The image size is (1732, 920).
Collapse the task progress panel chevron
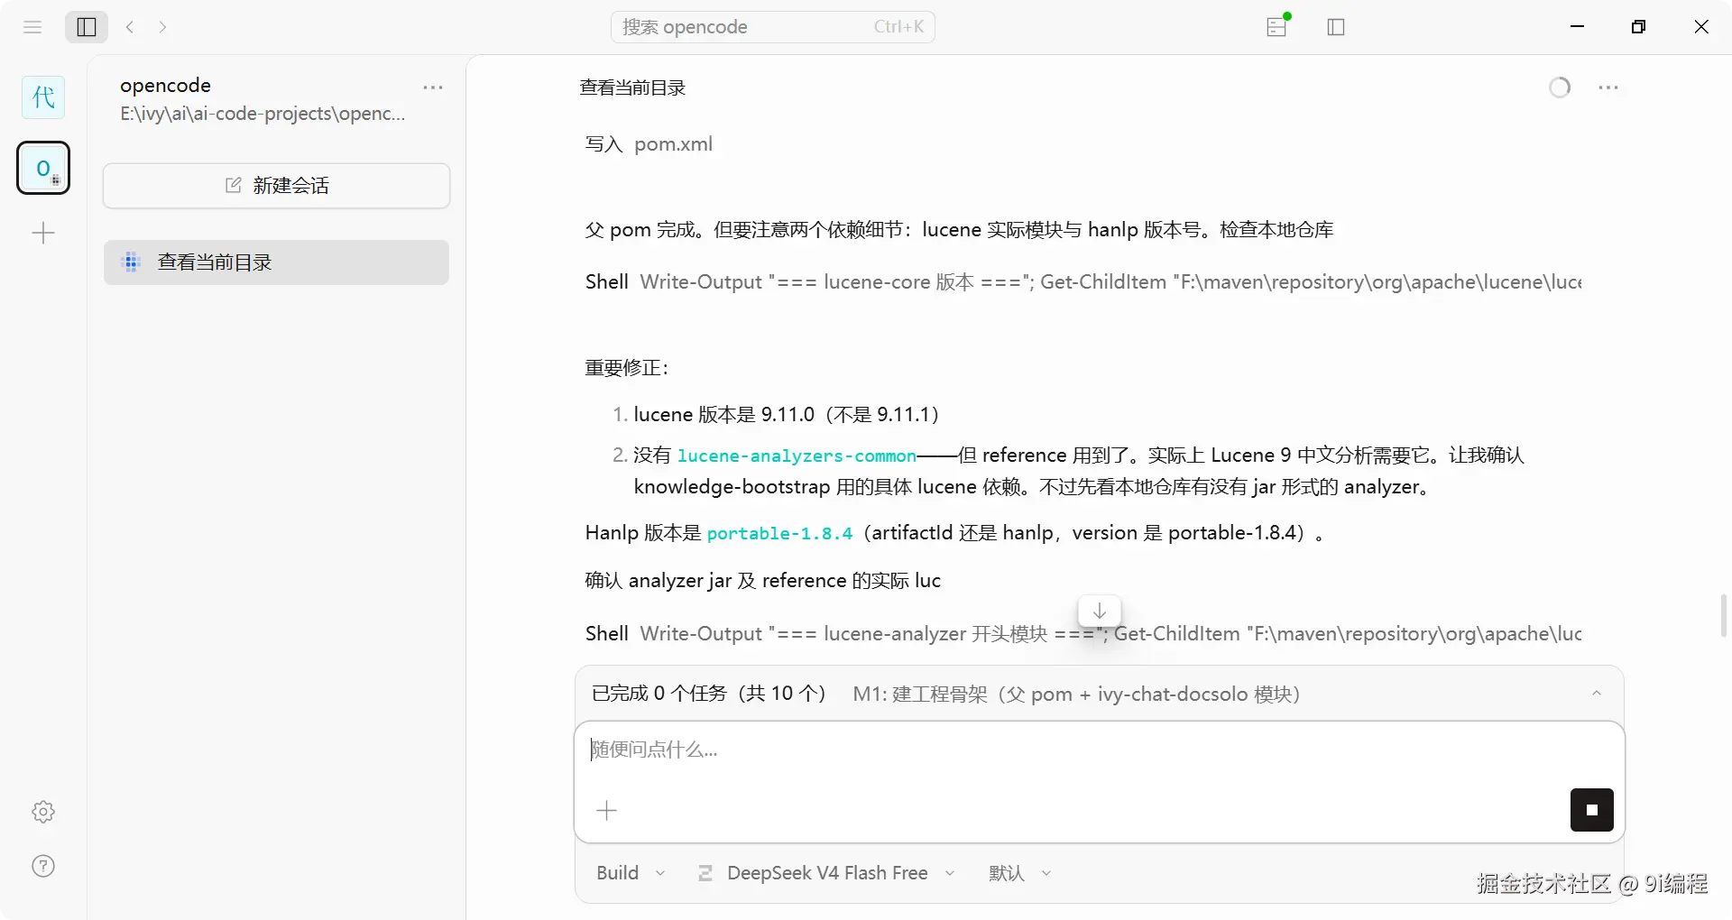(x=1597, y=694)
